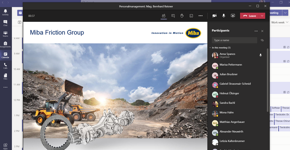Open Files in sidebar
The image size is (290, 150).
[5, 76]
